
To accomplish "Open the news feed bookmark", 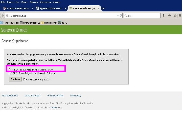I will (49, 23).
